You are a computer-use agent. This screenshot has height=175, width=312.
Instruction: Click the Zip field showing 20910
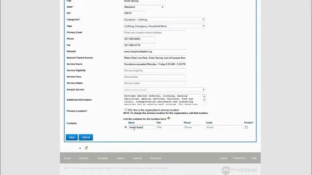[134, 13]
